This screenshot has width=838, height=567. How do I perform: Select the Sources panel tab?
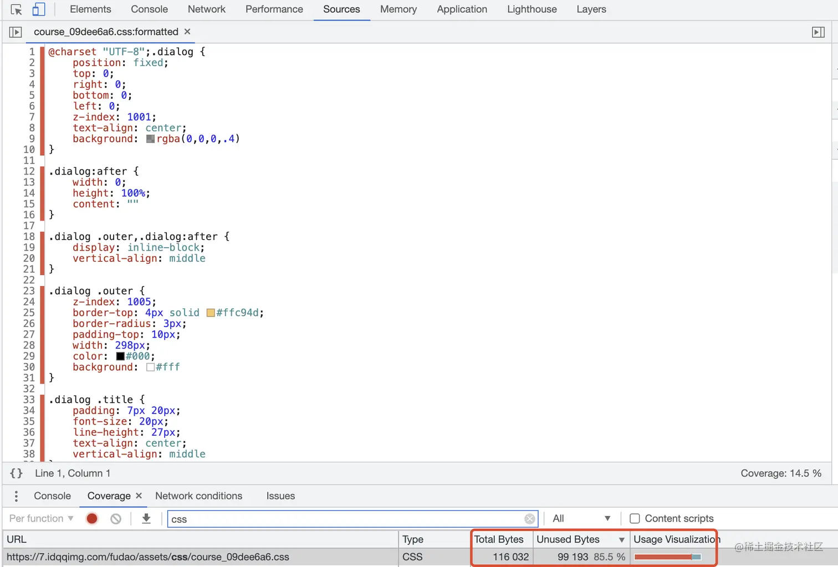[x=341, y=9]
